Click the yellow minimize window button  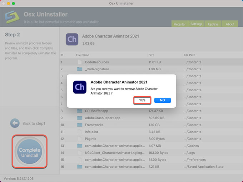pyautogui.click(x=9, y=4)
